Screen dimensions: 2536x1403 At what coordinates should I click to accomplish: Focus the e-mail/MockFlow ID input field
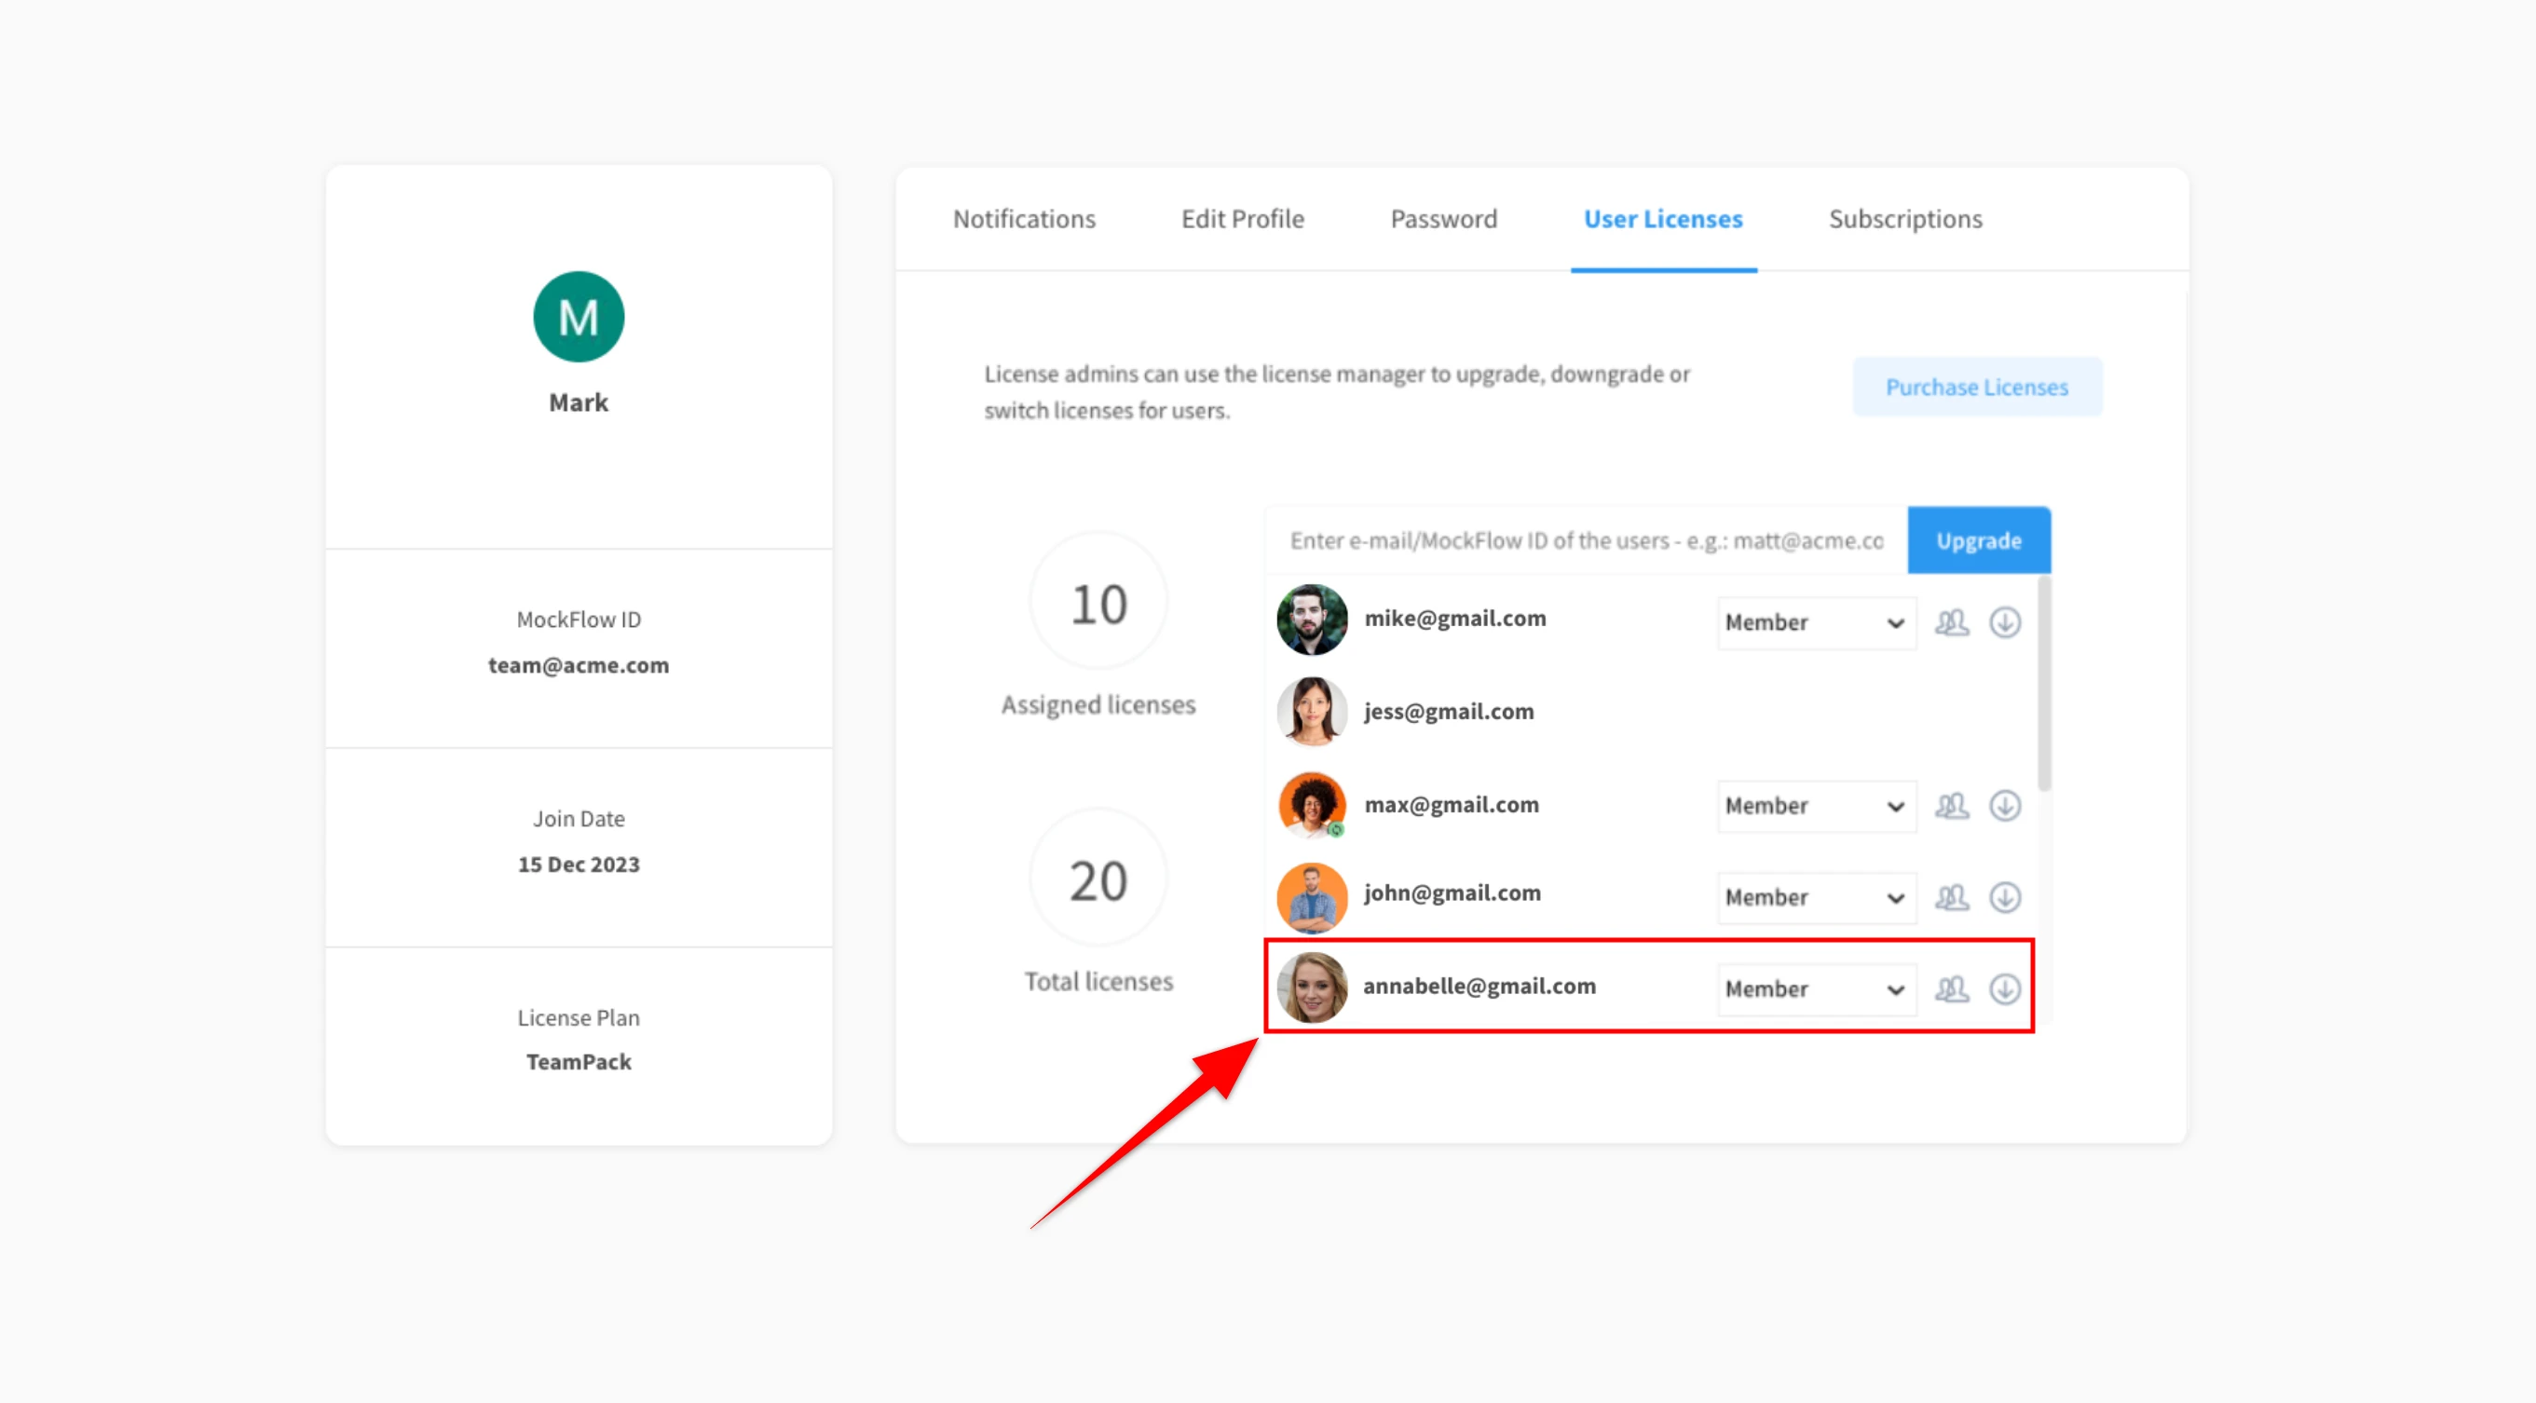(x=1586, y=540)
